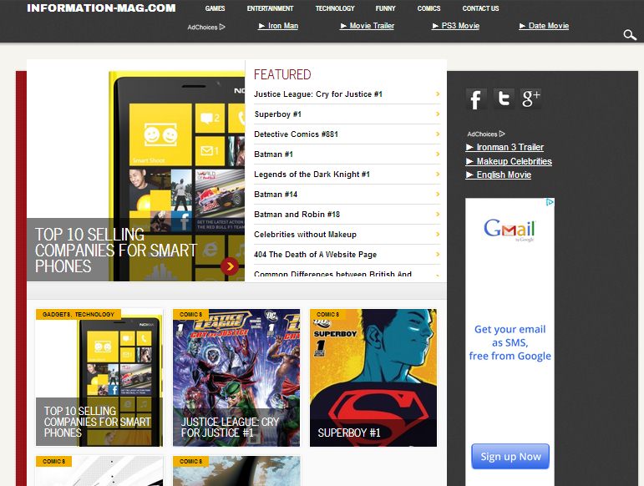Screen dimensions: 644x486
Task: Click arrow beside Detective Comics #881
Action: point(438,134)
